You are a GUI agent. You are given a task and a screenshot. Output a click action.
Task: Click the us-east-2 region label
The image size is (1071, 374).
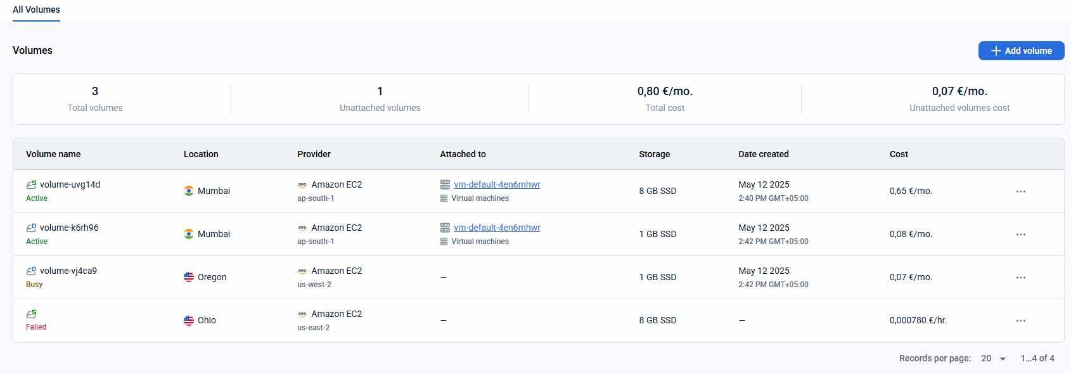(x=313, y=328)
